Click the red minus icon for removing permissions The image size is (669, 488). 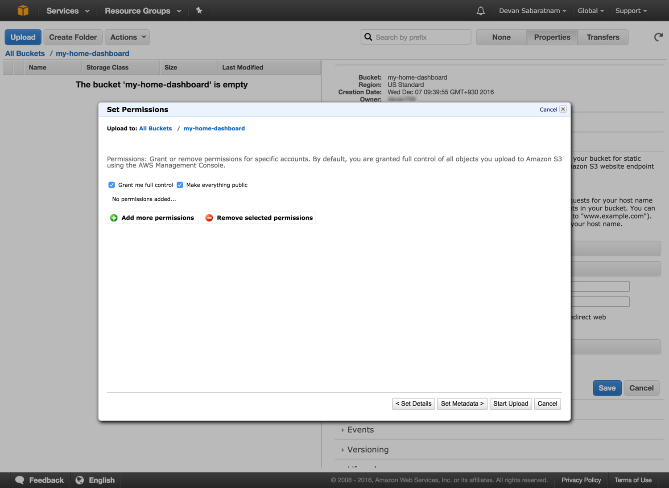click(x=209, y=218)
